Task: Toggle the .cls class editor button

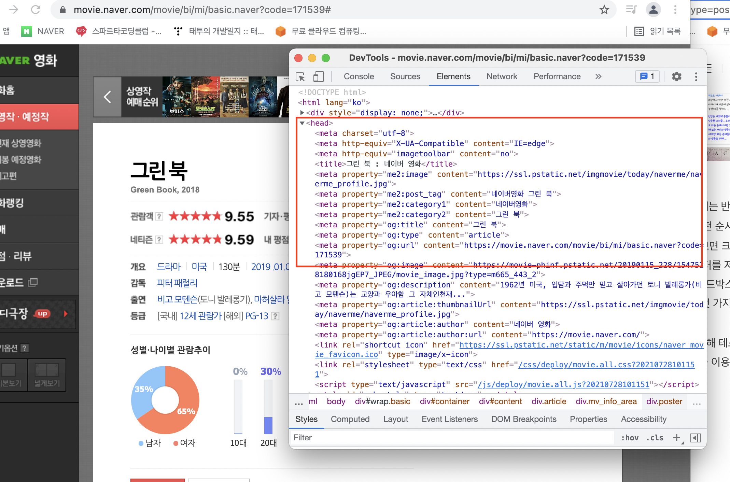Action: [x=655, y=438]
